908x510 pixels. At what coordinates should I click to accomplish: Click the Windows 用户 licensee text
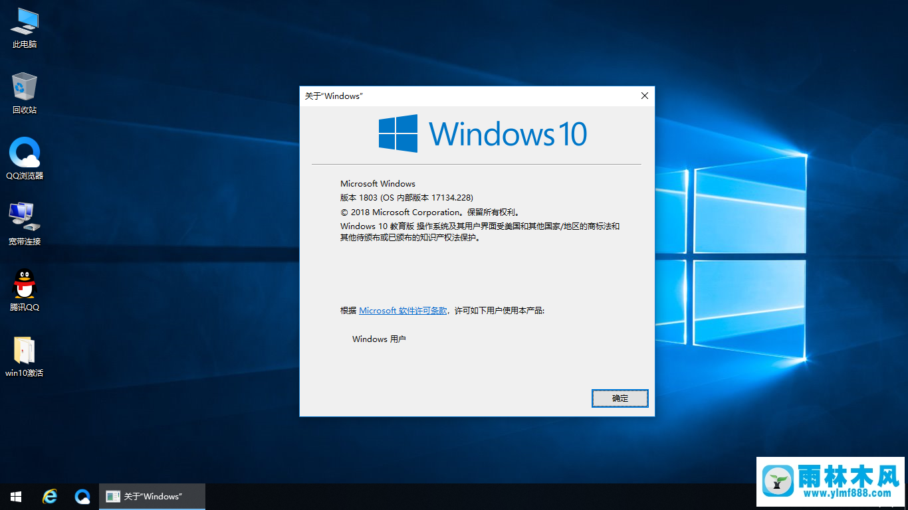(x=379, y=339)
